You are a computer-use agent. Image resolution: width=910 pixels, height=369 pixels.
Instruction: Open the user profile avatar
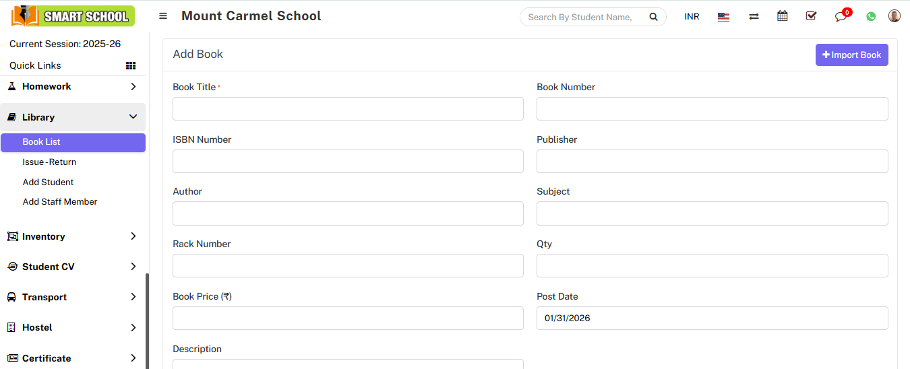point(894,16)
